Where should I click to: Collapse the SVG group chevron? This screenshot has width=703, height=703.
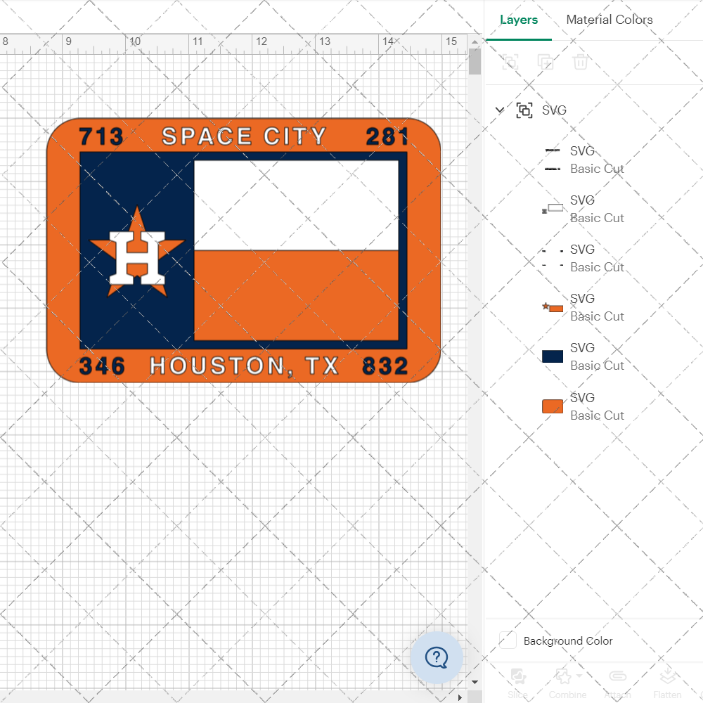click(x=499, y=110)
